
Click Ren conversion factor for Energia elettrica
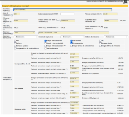(x=74, y=57)
